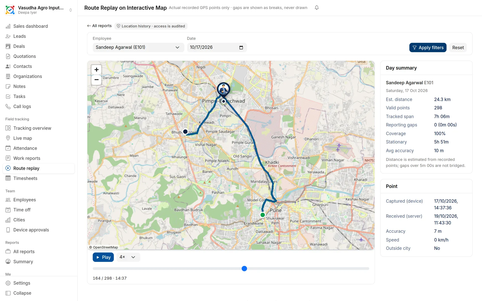
Task: Zoom out on the map
Action: point(96,80)
